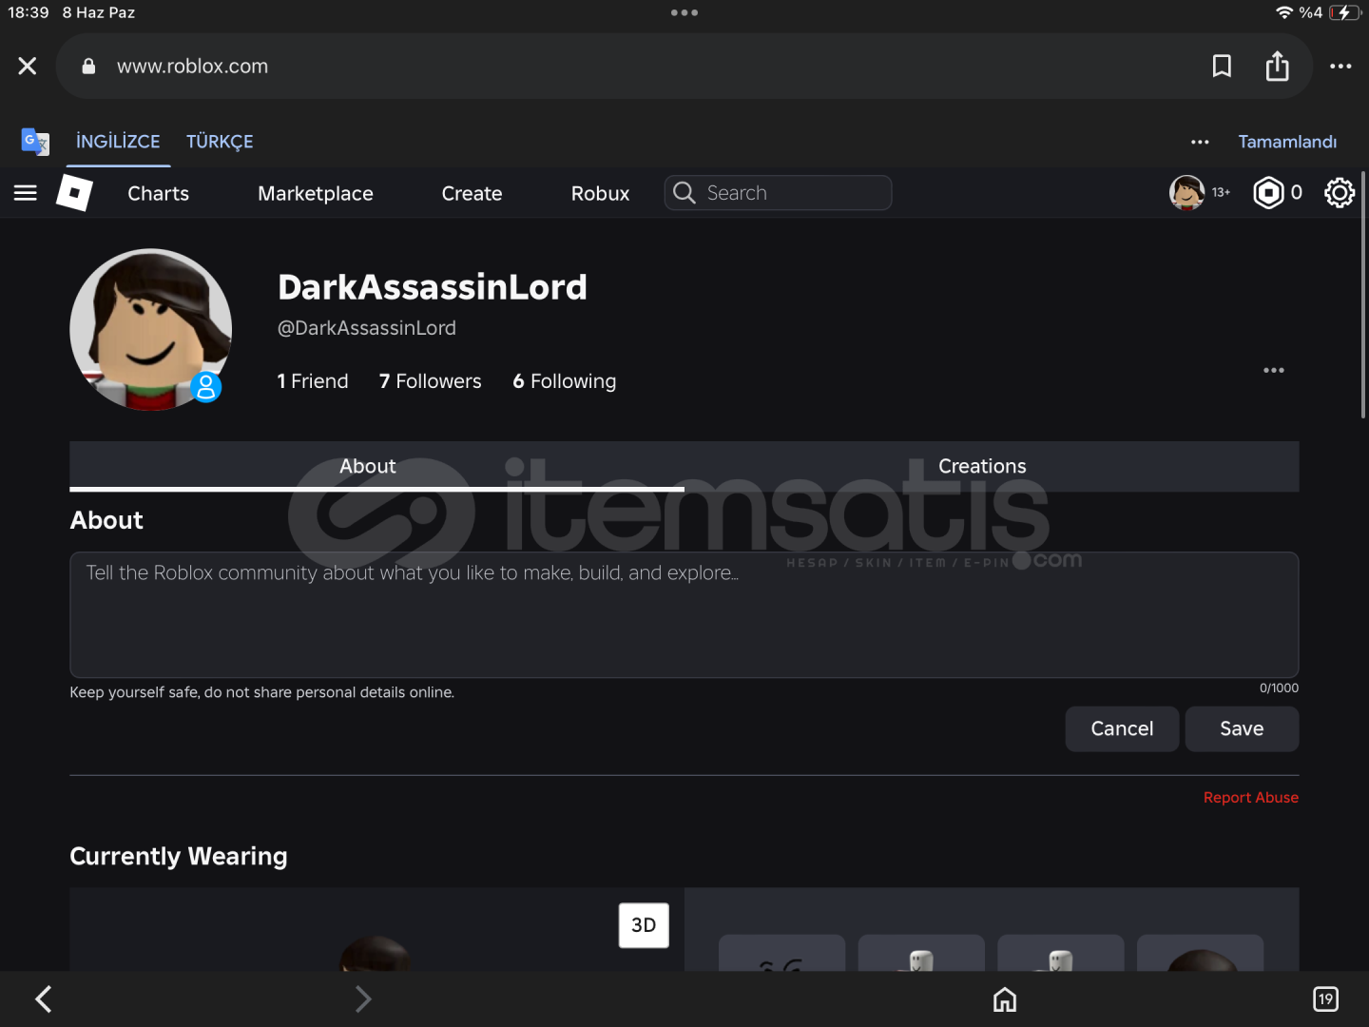Image resolution: width=1369 pixels, height=1027 pixels.
Task: Cancel the About edit
Action: [x=1122, y=728]
